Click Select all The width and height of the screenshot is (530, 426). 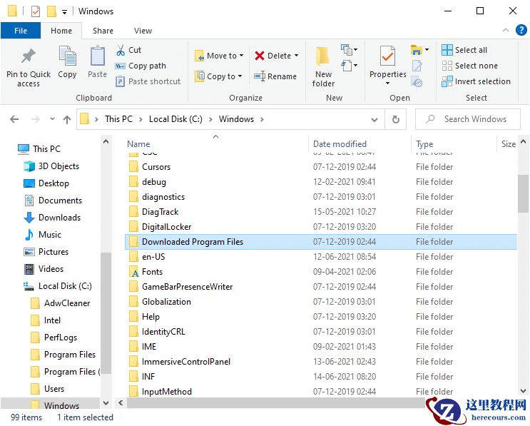tap(464, 50)
